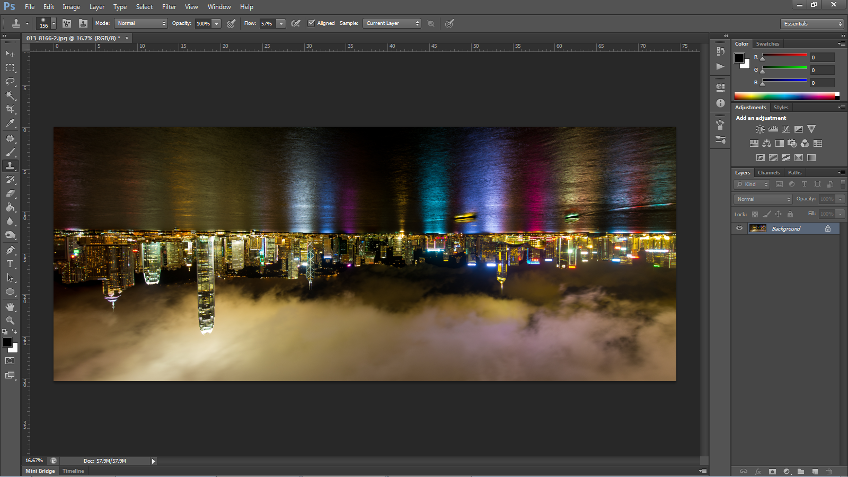Open the Sample Current Layer dropdown
The width and height of the screenshot is (848, 477).
coord(392,23)
